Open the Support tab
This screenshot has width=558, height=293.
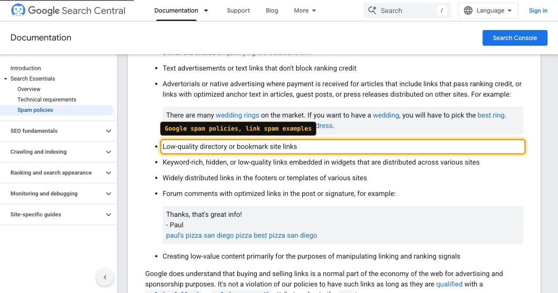click(x=238, y=10)
